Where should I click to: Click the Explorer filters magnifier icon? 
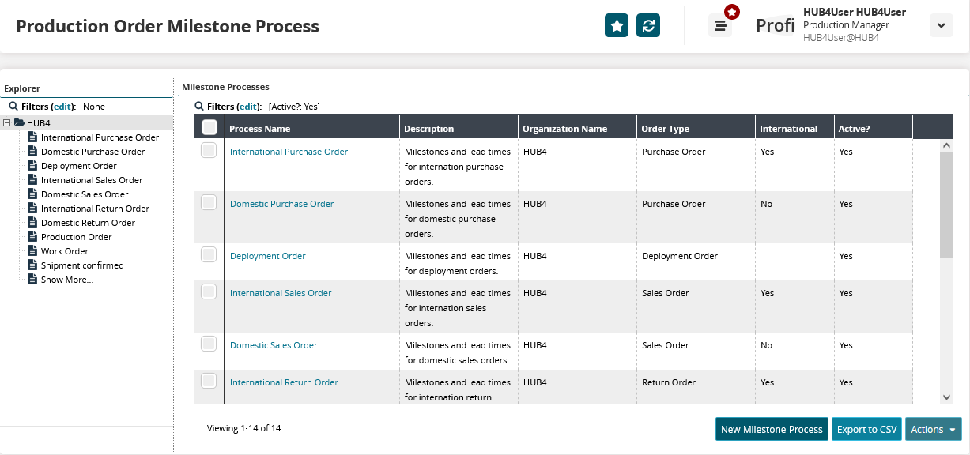point(13,106)
